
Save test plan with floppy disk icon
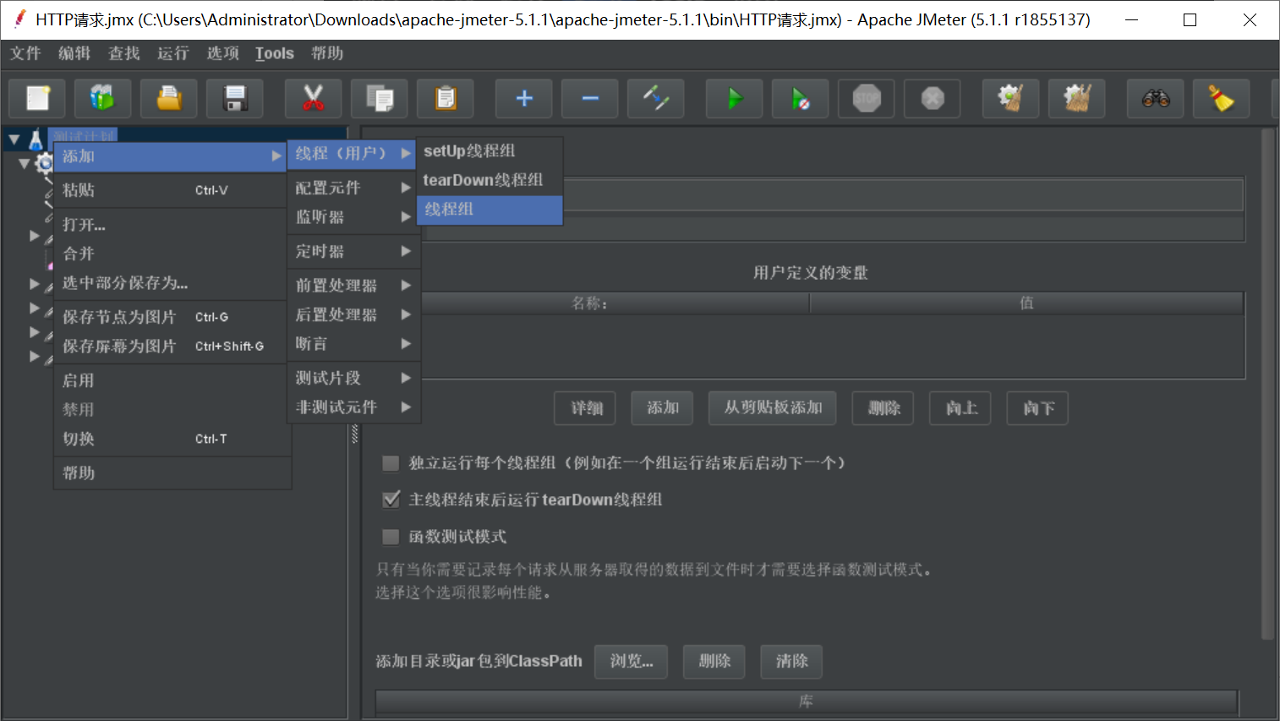(235, 99)
